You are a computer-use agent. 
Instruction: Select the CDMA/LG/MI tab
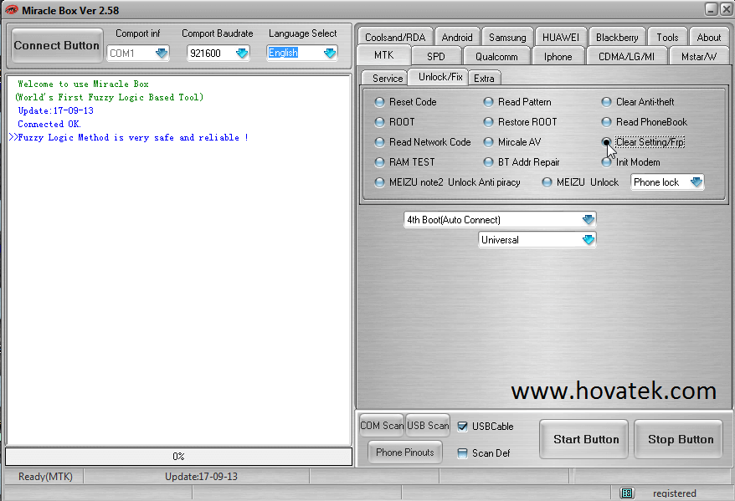(x=626, y=57)
